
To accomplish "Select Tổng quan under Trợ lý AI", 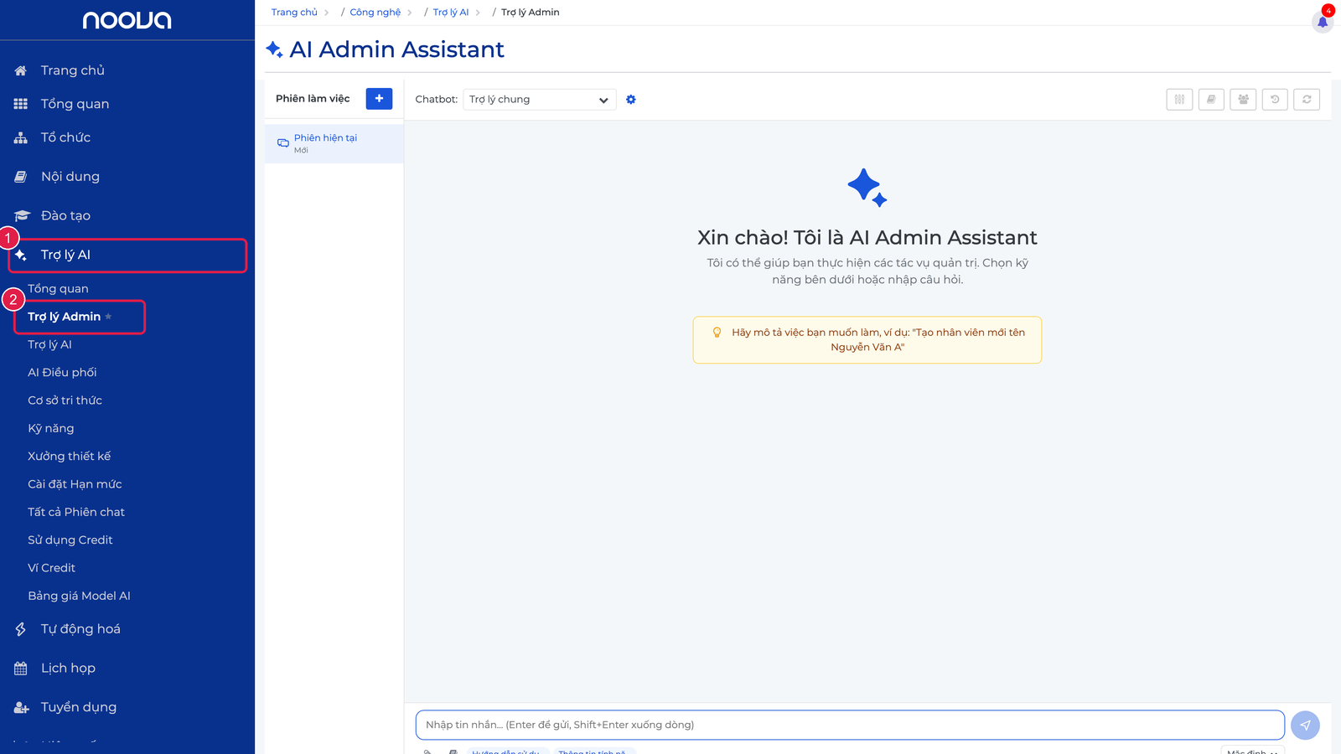I will click(58, 289).
